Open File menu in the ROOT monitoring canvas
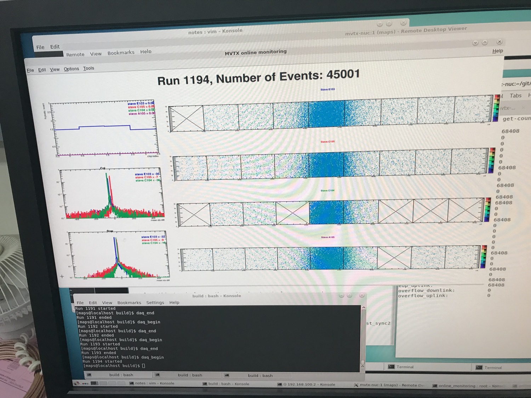Image resolution: width=531 pixels, height=398 pixels. click(x=30, y=70)
